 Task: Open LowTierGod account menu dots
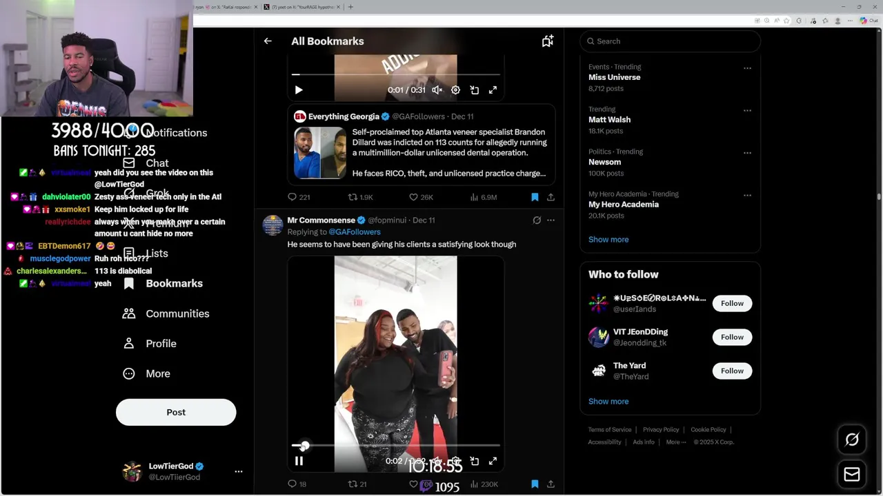239,472
